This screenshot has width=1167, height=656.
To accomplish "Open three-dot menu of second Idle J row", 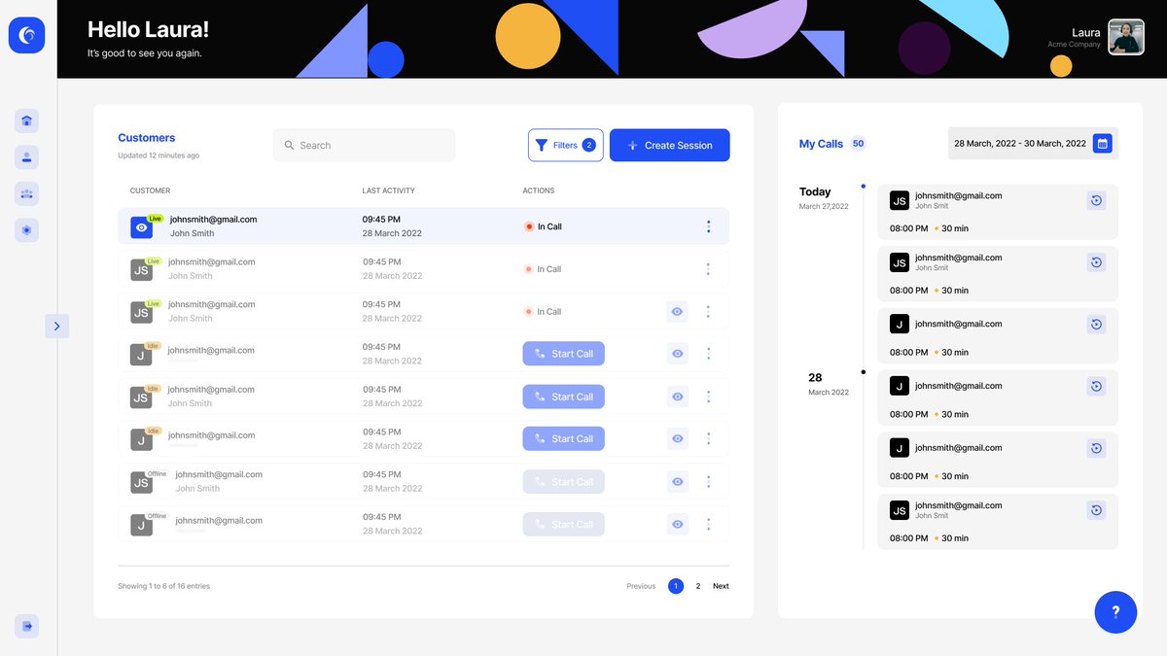I will coord(708,439).
